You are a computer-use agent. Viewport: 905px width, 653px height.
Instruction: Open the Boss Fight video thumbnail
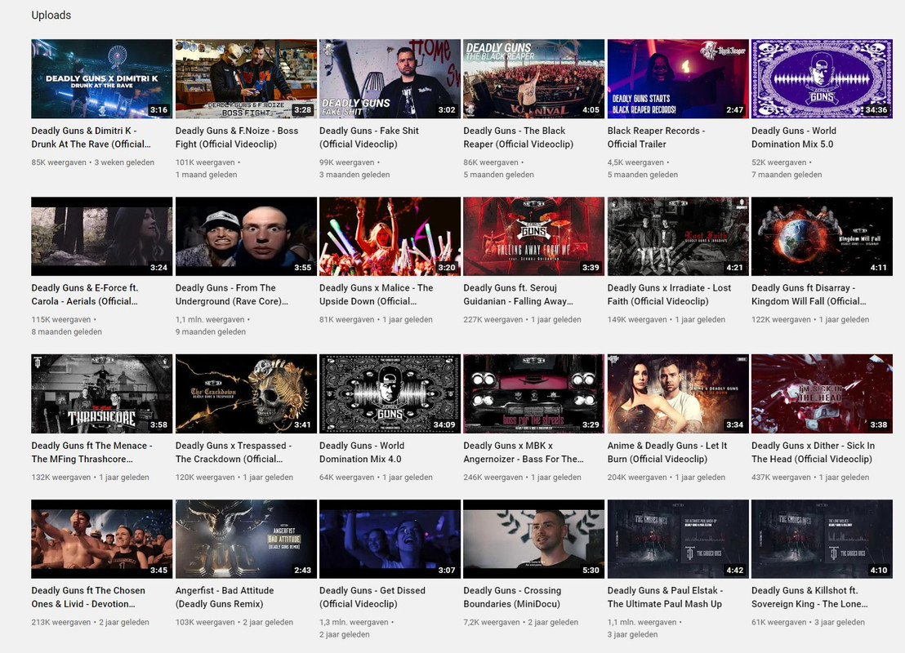246,79
